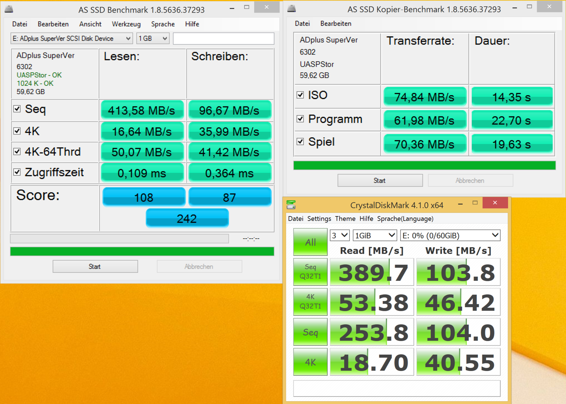Open the test count dropdown showing 3

pos(340,235)
